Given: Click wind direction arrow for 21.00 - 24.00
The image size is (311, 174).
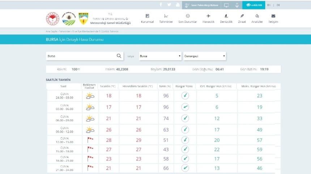Looking at the screenshot, I should [185, 168].
